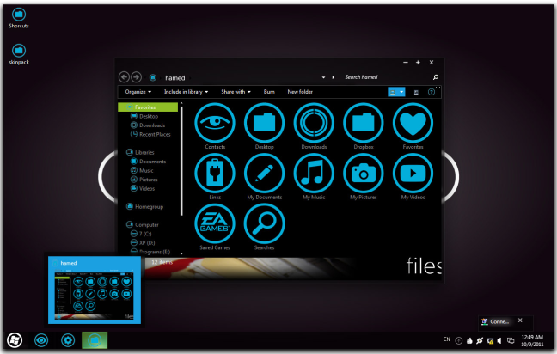
Task: Select drive XP (D:) in the sidebar
Action: point(143,243)
